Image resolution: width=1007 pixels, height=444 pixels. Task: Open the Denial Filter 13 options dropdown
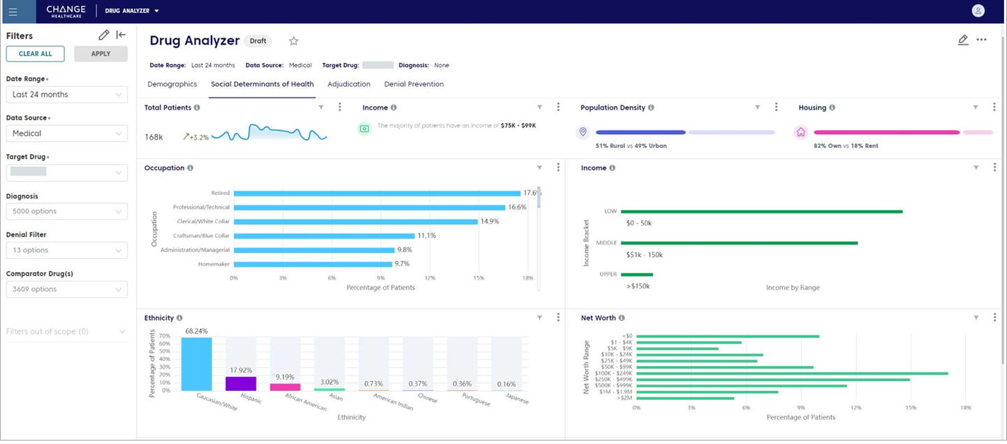[67, 250]
